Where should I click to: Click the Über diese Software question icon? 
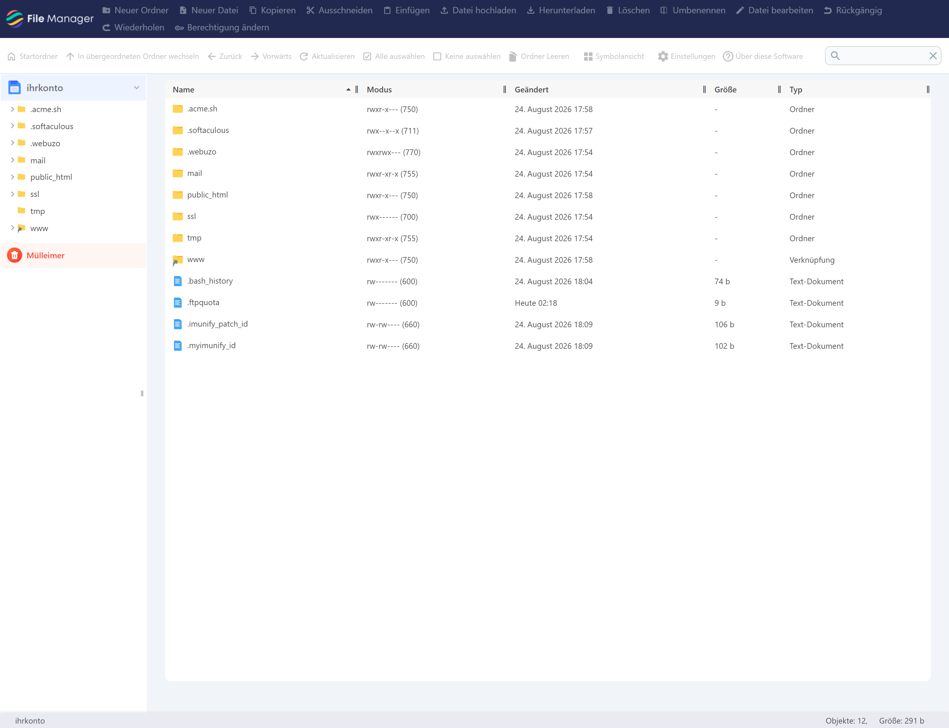coord(728,56)
